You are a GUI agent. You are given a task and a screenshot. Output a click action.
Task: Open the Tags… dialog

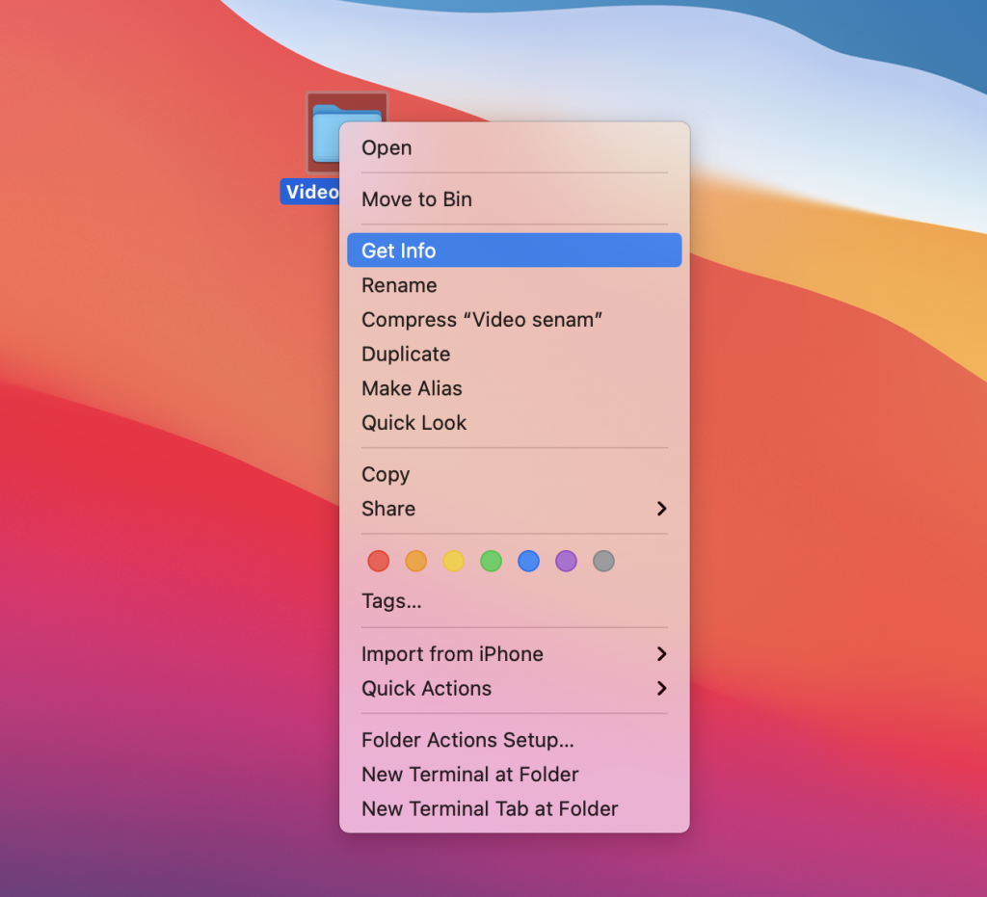click(x=515, y=601)
